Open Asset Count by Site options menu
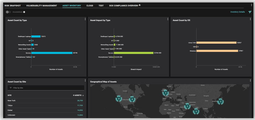This screenshot has height=120, width=255. click(85, 81)
